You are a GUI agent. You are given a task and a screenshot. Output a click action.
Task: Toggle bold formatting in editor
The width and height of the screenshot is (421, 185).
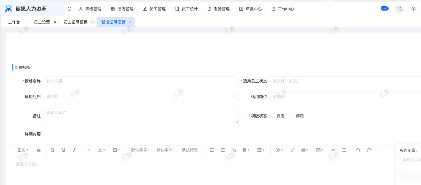point(53,150)
